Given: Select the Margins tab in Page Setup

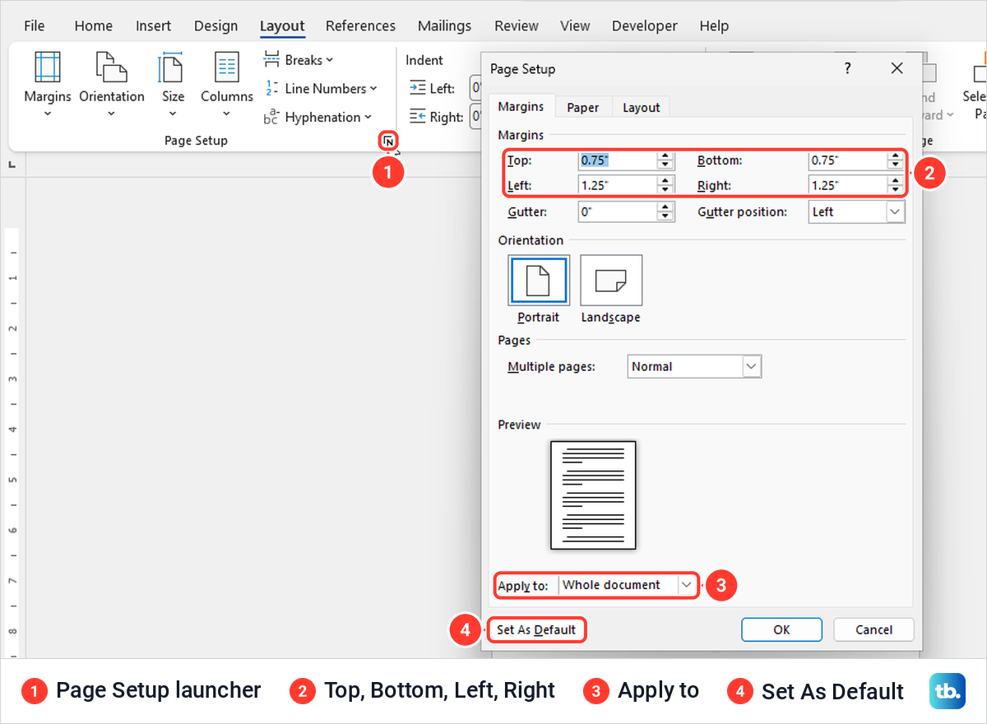Looking at the screenshot, I should [521, 106].
